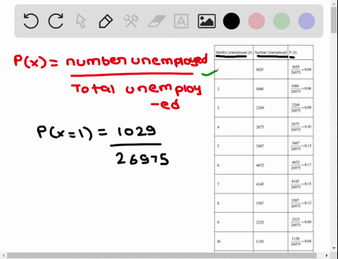Click the months cell with value 6
The height and width of the screenshot is (259, 338).
pyautogui.click(x=234, y=165)
